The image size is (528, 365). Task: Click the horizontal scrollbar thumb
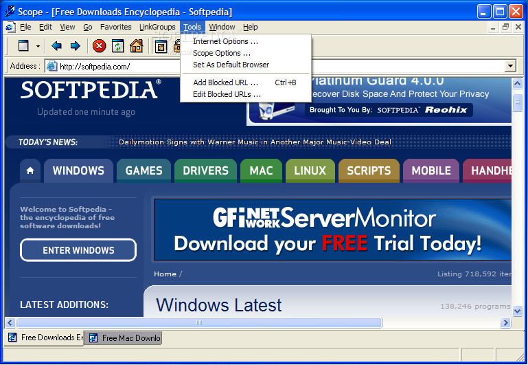199,323
